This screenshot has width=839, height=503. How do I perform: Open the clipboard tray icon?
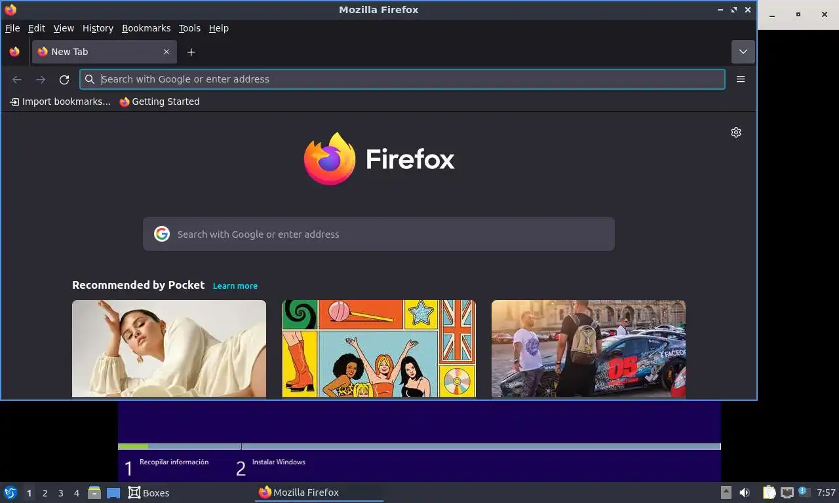[x=770, y=493]
